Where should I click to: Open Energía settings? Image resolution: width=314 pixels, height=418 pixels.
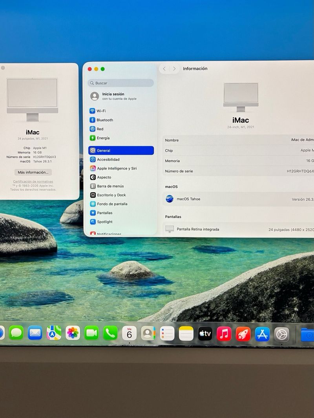click(120, 138)
